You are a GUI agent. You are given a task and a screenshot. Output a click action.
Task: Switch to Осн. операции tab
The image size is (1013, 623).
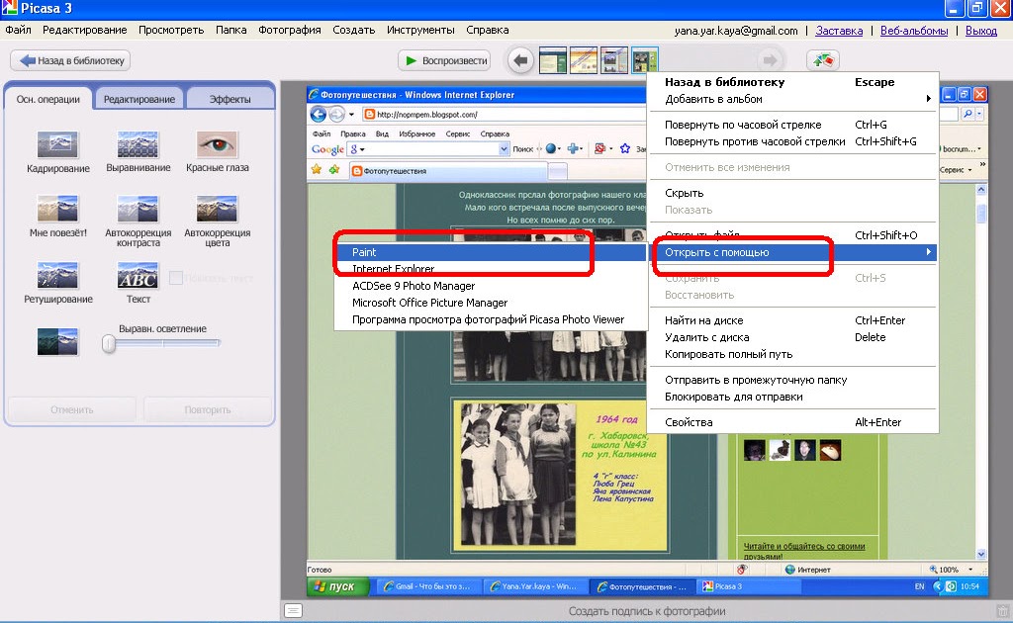48,99
